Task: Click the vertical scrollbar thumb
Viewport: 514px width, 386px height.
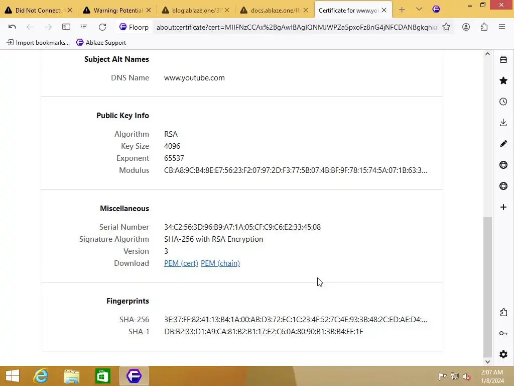Action: 488,286
